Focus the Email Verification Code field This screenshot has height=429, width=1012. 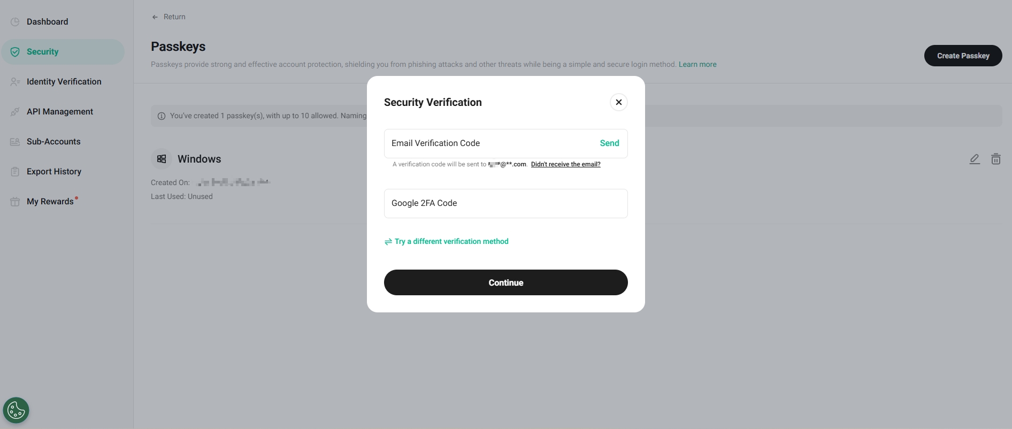click(487, 143)
